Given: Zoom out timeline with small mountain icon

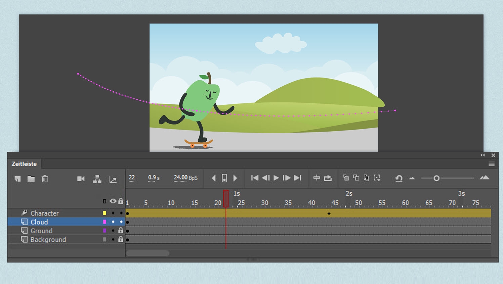Looking at the screenshot, I should pyautogui.click(x=412, y=178).
